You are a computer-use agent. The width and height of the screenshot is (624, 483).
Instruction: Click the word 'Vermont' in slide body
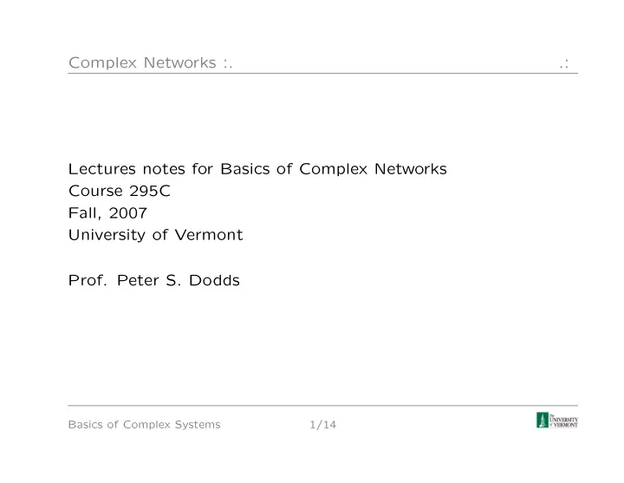pyautogui.click(x=209, y=235)
